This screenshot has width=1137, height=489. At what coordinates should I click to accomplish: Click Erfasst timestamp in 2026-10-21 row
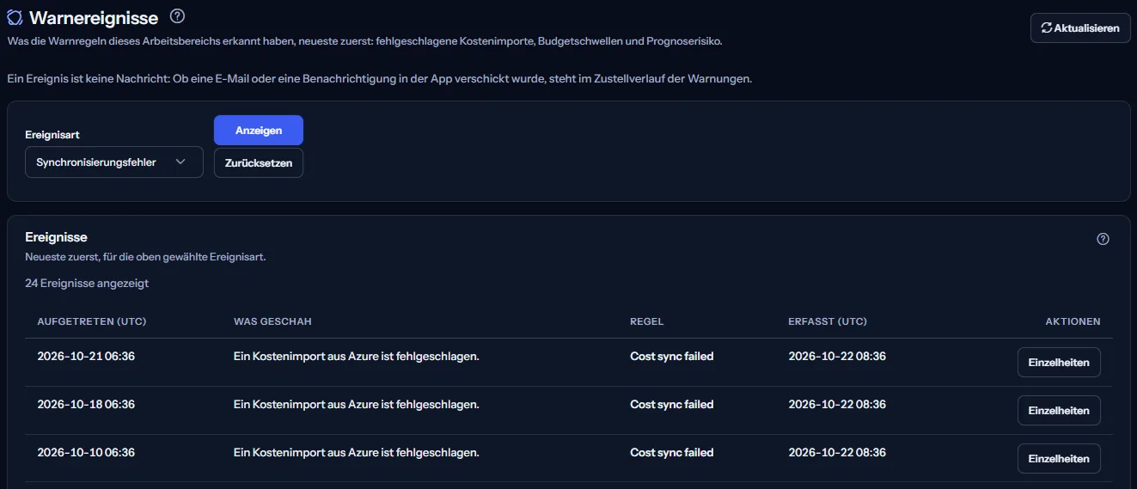click(837, 356)
